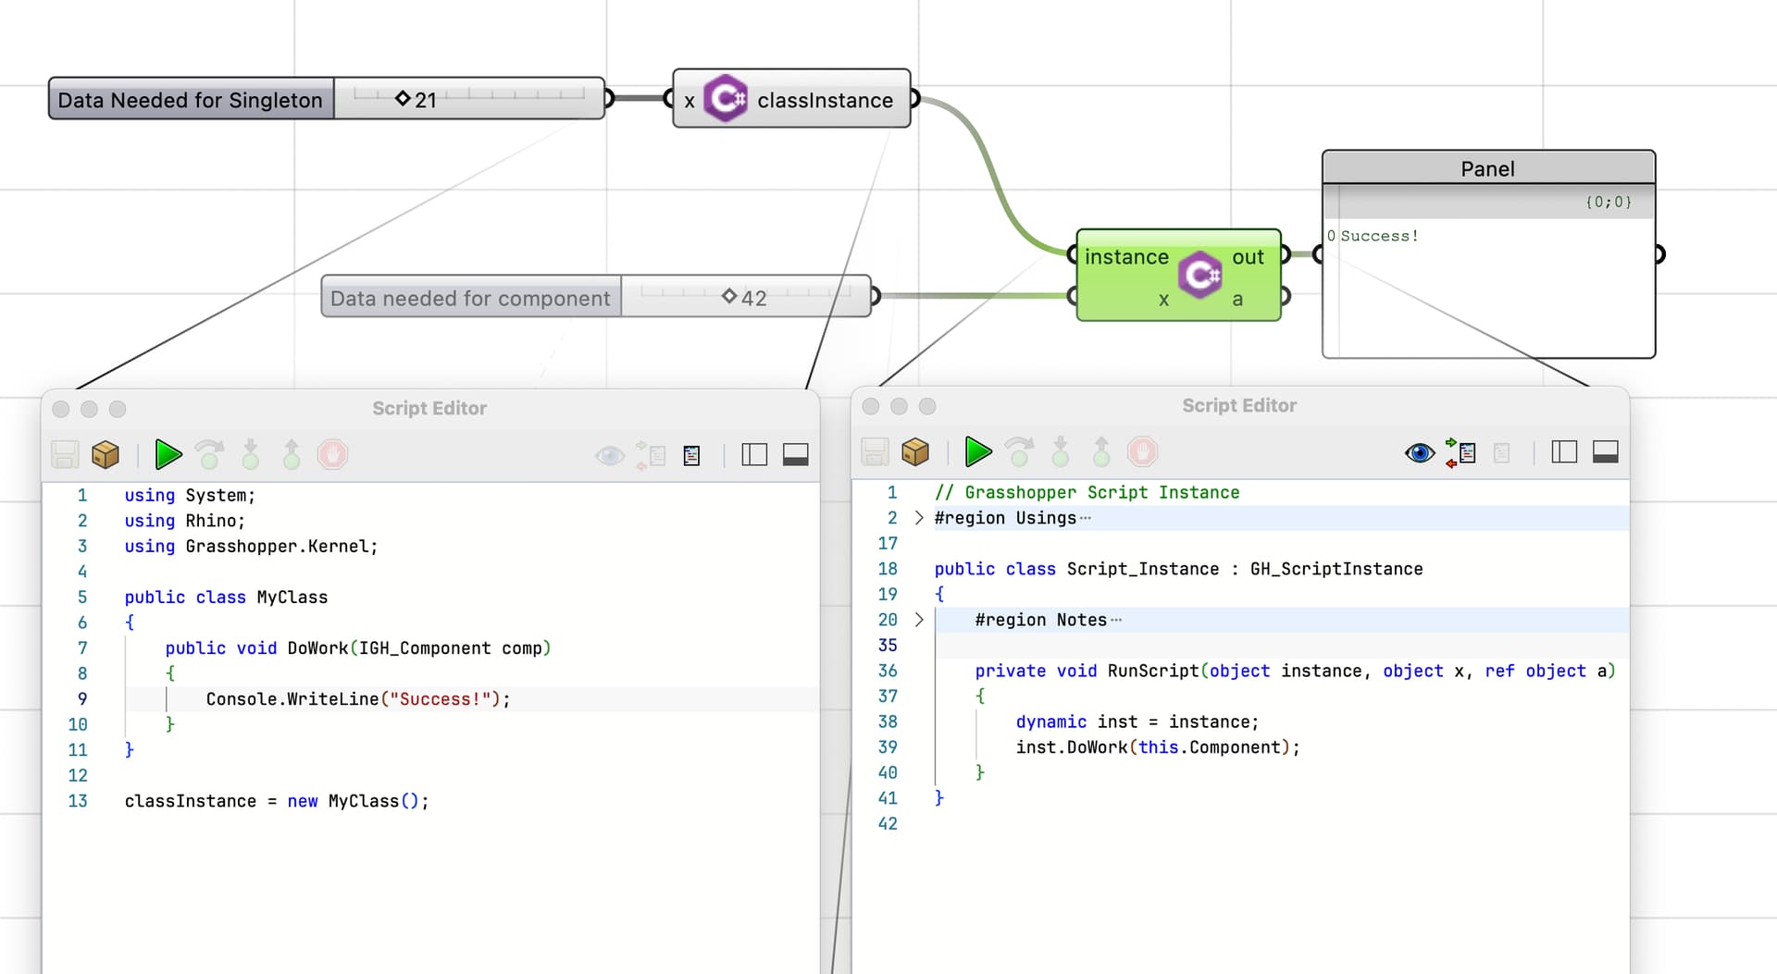Click the instance input label on the green component
The image size is (1777, 974).
tap(1126, 257)
